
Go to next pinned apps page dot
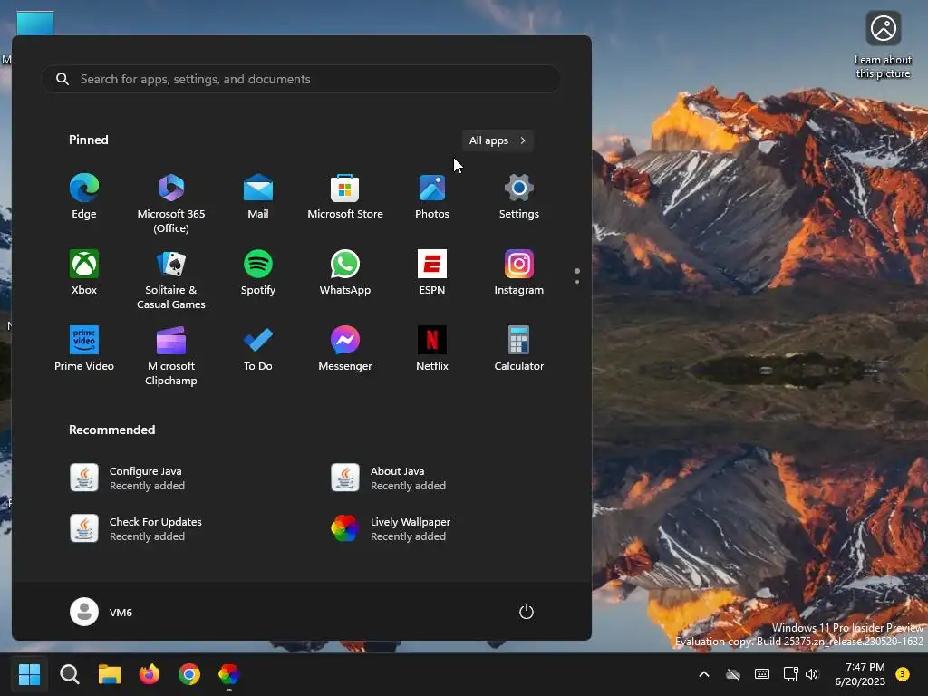click(577, 282)
